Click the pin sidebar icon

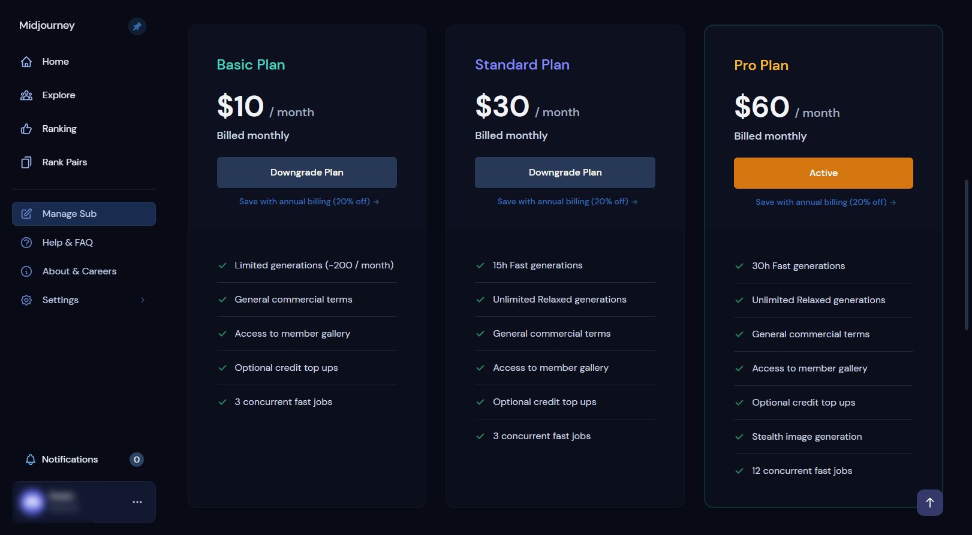[137, 26]
